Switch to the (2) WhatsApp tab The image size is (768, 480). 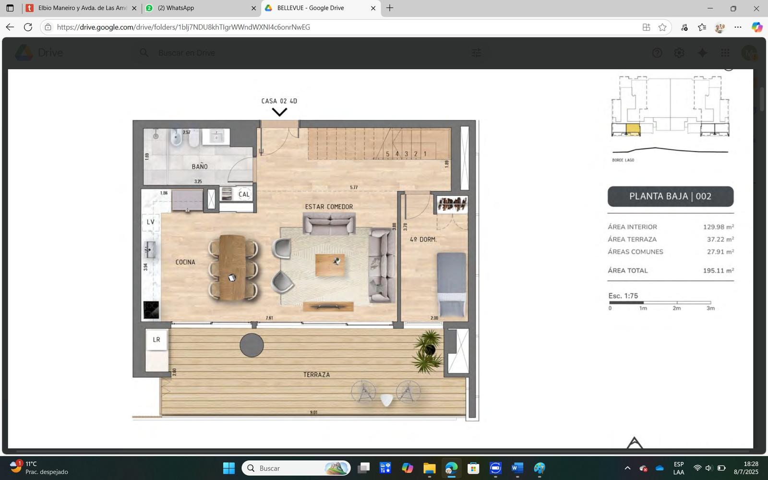[201, 8]
